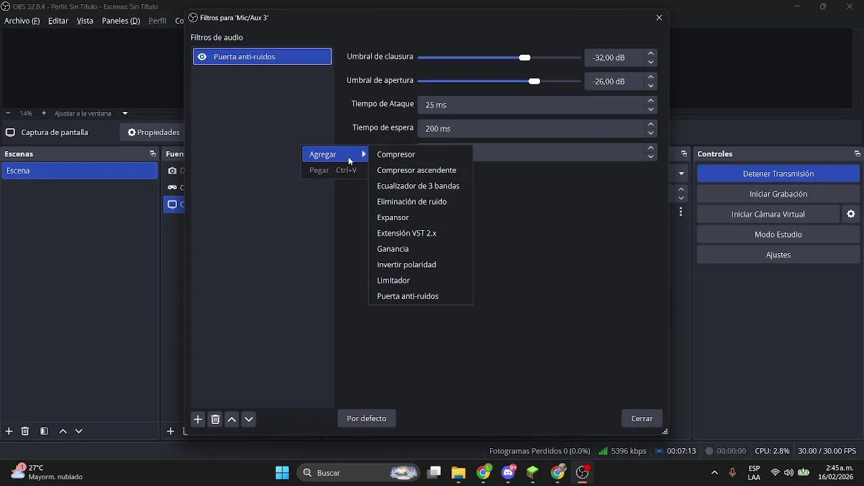This screenshot has height=486, width=864.
Task: Select the Escena item in the Escenas list
Action: point(79,171)
